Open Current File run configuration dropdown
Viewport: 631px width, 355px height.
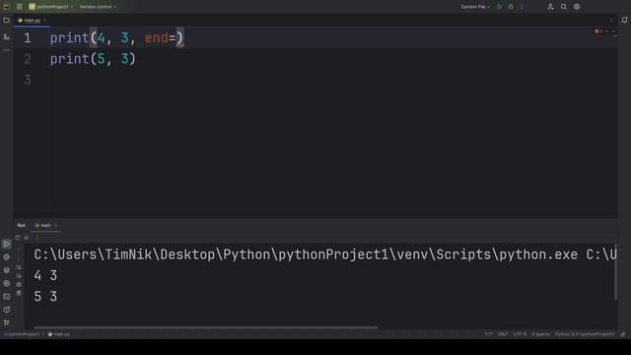[x=475, y=7]
